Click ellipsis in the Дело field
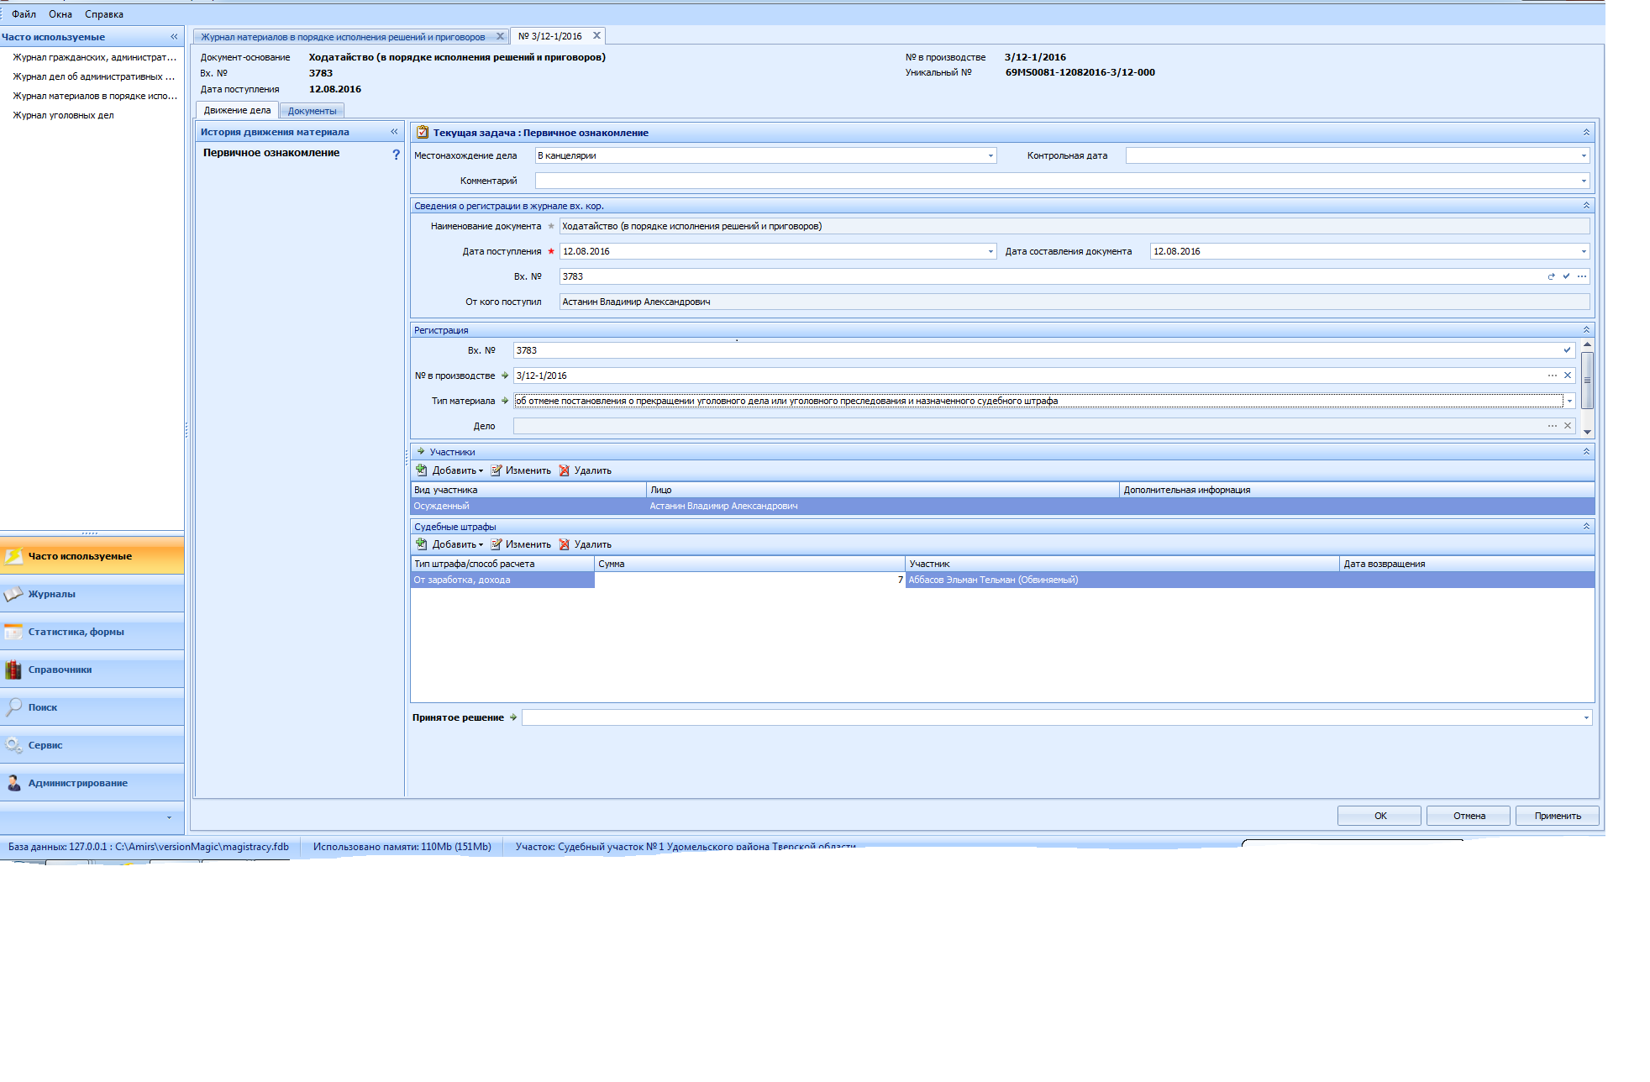Screen dimensions: 1650x1082 [x=1553, y=426]
